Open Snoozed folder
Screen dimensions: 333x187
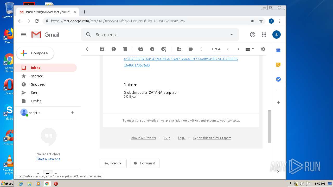tap(45, 84)
